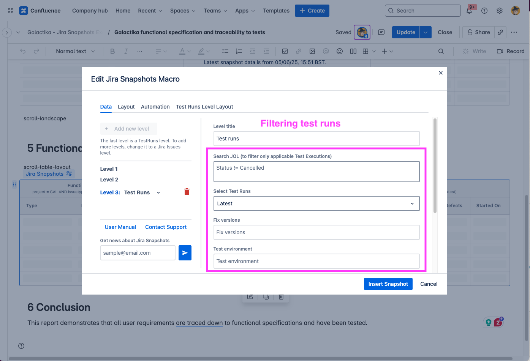Image resolution: width=530 pixels, height=361 pixels.
Task: Open the text alignment dropdown
Action: [x=161, y=51]
